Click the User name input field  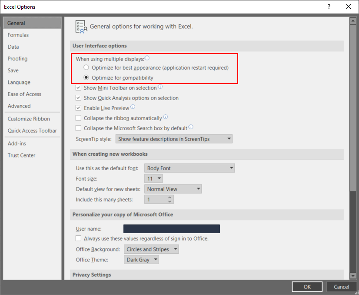click(172, 229)
